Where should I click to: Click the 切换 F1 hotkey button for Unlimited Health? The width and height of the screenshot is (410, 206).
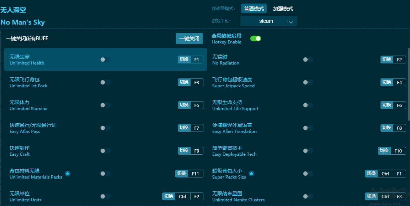tap(190, 60)
